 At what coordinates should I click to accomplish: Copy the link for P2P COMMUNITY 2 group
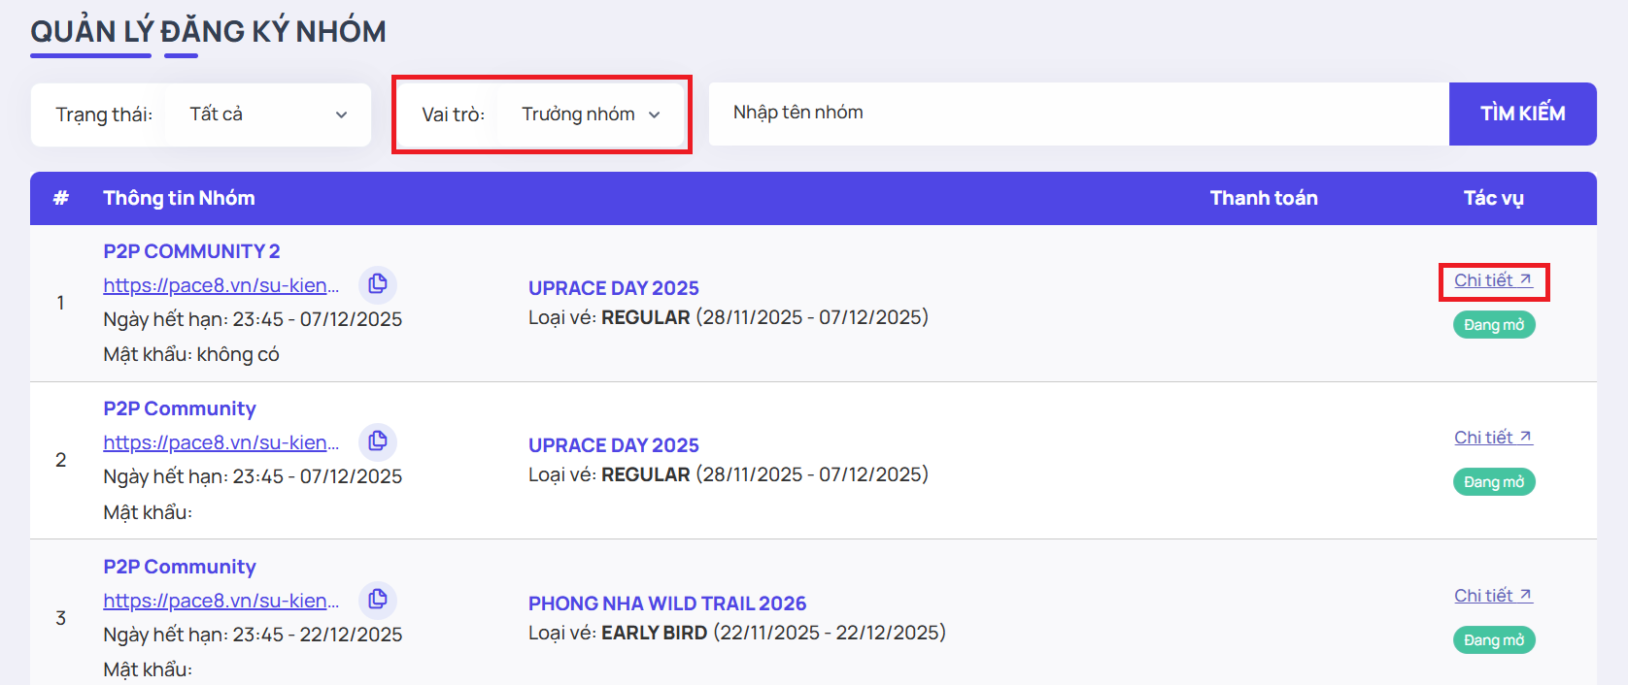378,284
